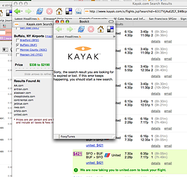This screenshot has width=187, height=177.
Task: Email the 11:30p (10h 00m) flight result
Action: tap(168, 94)
